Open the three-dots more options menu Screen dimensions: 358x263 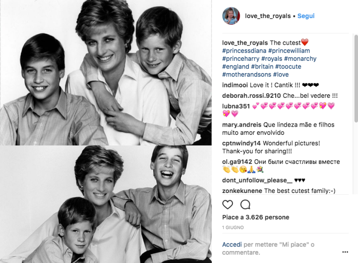point(345,252)
